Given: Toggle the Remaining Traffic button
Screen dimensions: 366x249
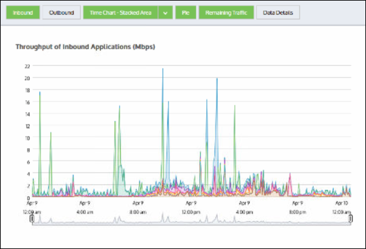Looking at the screenshot, I should point(226,12).
